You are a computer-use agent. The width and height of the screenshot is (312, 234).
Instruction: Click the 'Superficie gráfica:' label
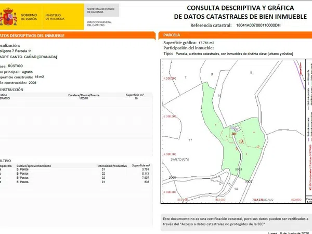pyautogui.click(x=180, y=43)
